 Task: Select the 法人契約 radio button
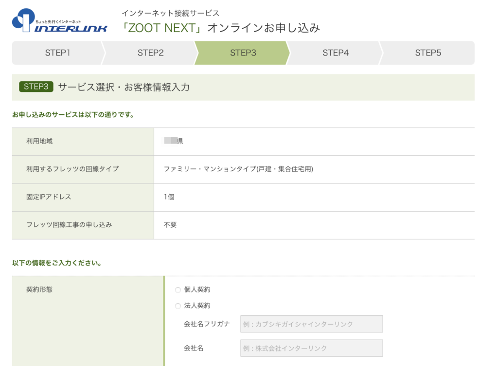[178, 306]
